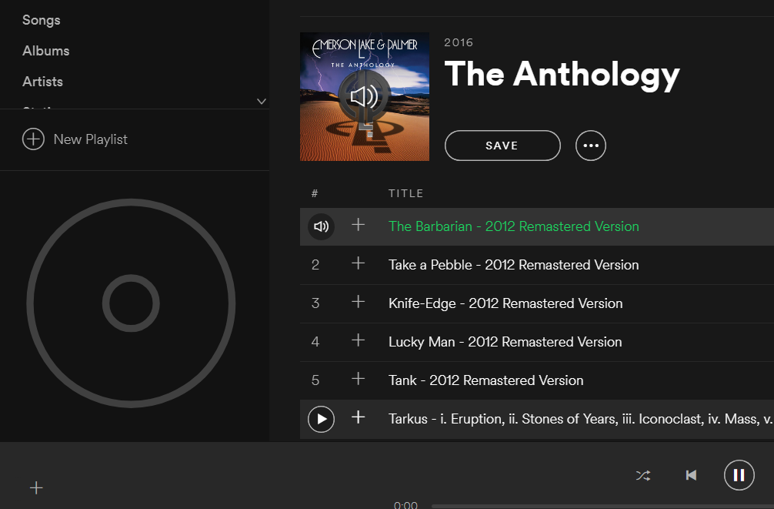The width and height of the screenshot is (774, 509).
Task: Save the playing song with bottom-bar plus
Action: click(x=36, y=488)
